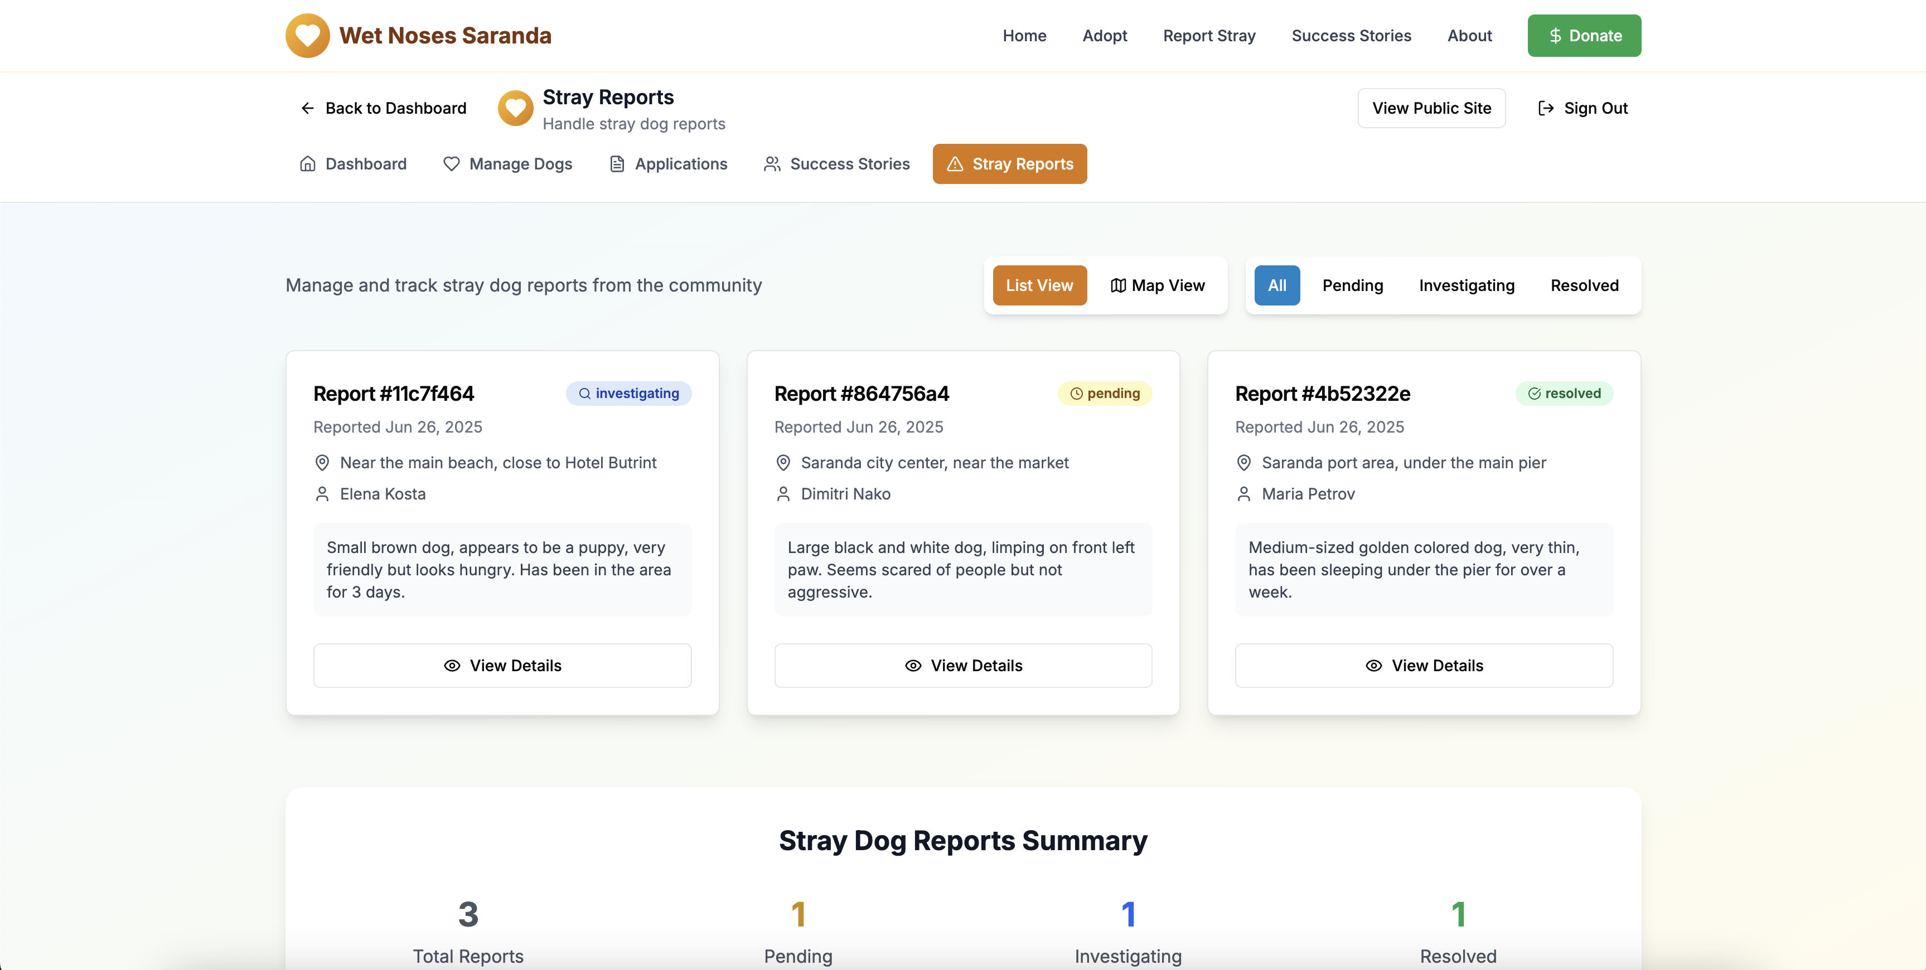This screenshot has width=1926, height=970.
Task: Click the Stray Reports warning triangle icon
Action: click(x=955, y=164)
